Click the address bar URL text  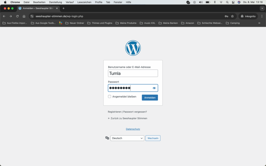(x=59, y=16)
